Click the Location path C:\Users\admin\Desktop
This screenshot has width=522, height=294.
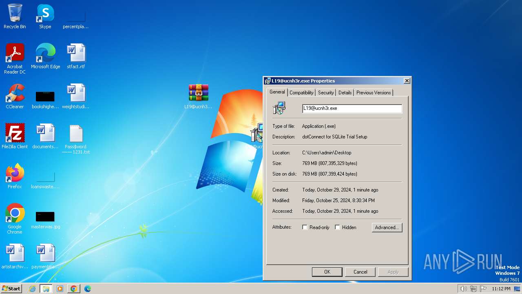pyautogui.click(x=327, y=153)
